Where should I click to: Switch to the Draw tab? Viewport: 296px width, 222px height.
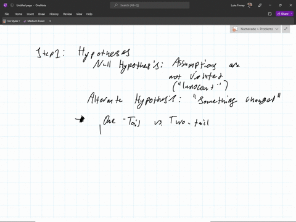click(41, 14)
